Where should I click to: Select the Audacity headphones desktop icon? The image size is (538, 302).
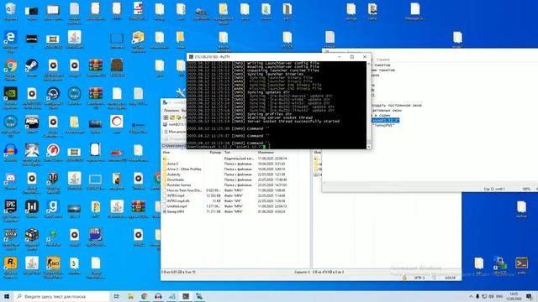pos(10,152)
